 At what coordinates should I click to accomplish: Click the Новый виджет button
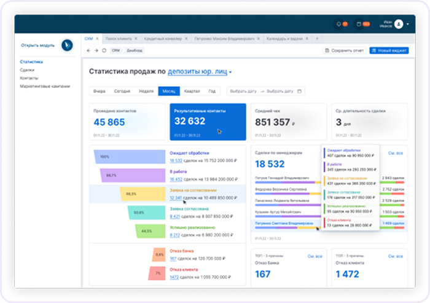point(389,50)
